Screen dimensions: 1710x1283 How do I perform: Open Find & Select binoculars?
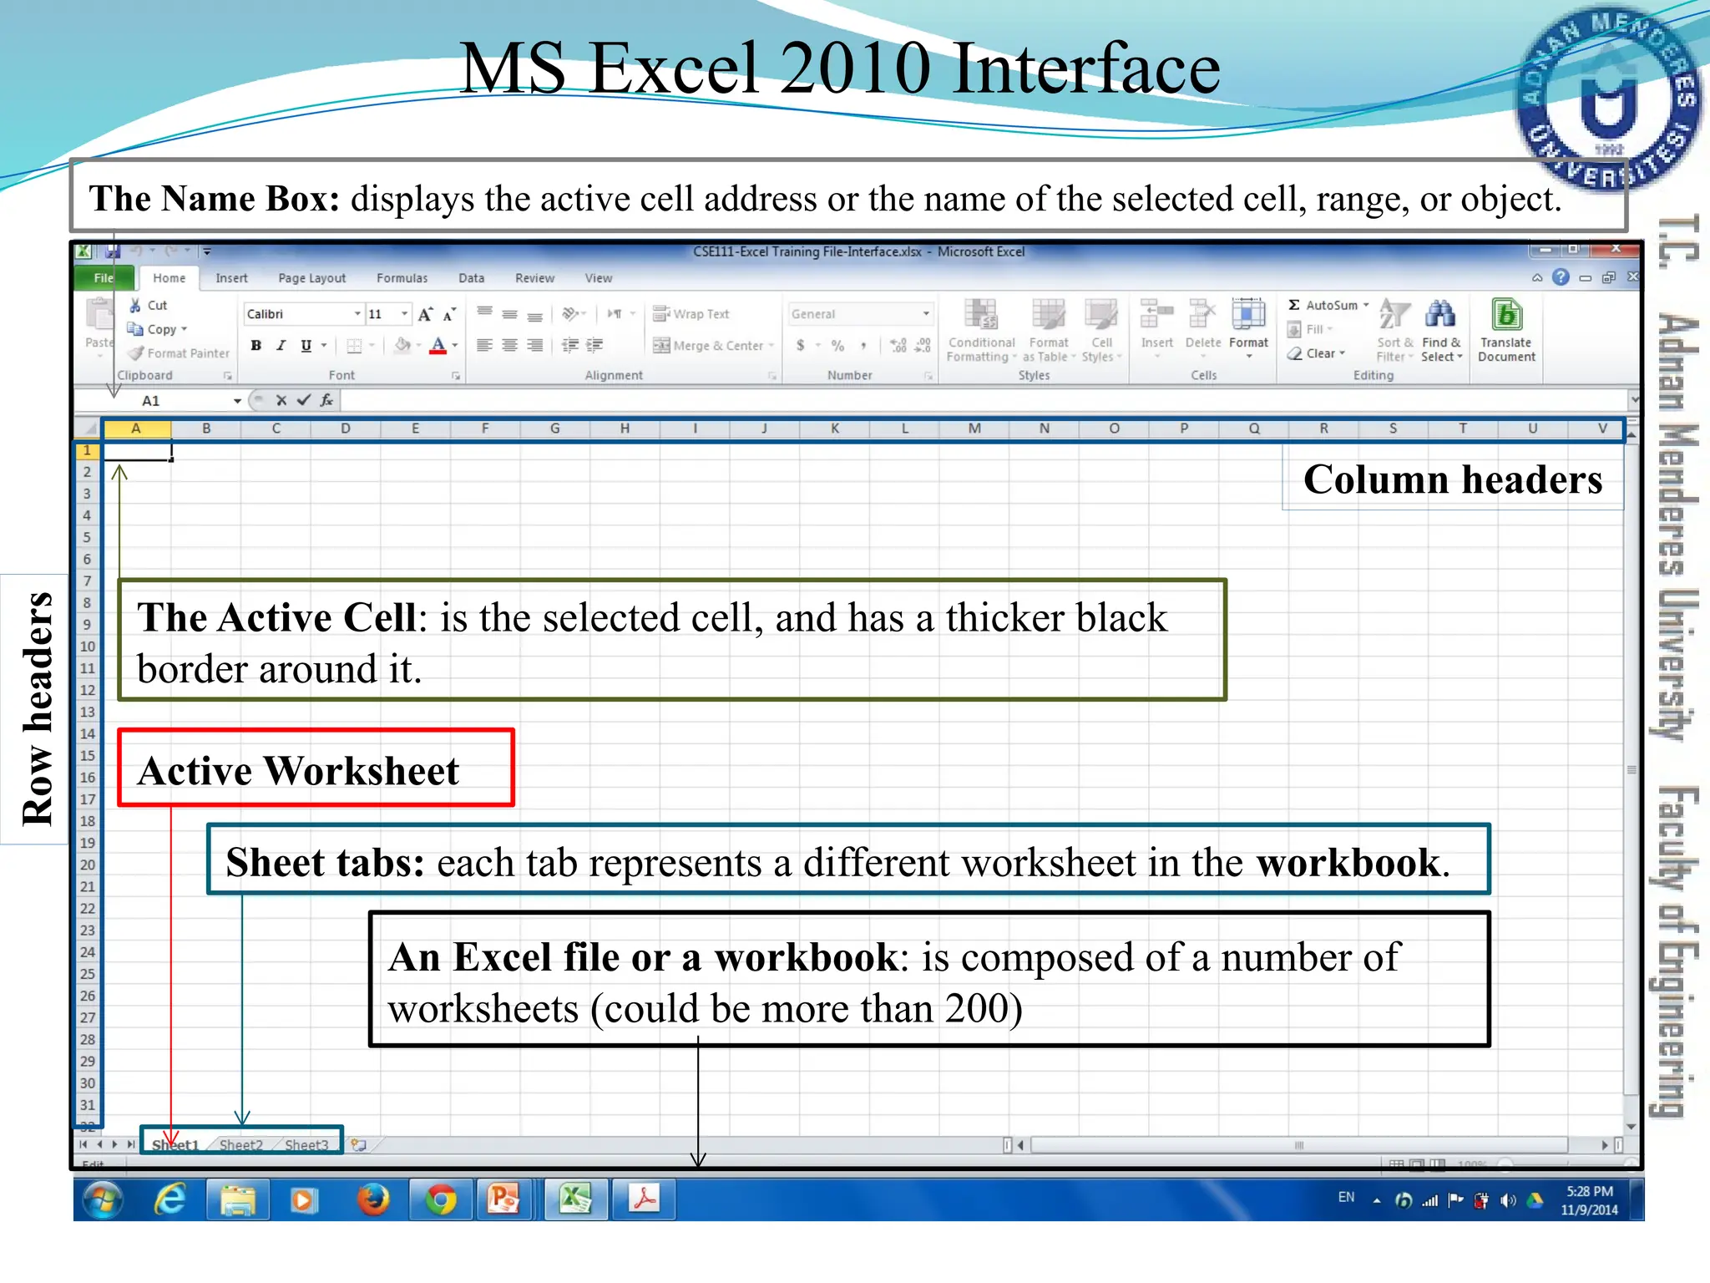pyautogui.click(x=1441, y=331)
